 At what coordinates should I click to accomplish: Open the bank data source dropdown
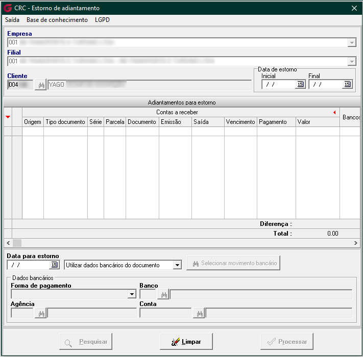tap(177, 265)
